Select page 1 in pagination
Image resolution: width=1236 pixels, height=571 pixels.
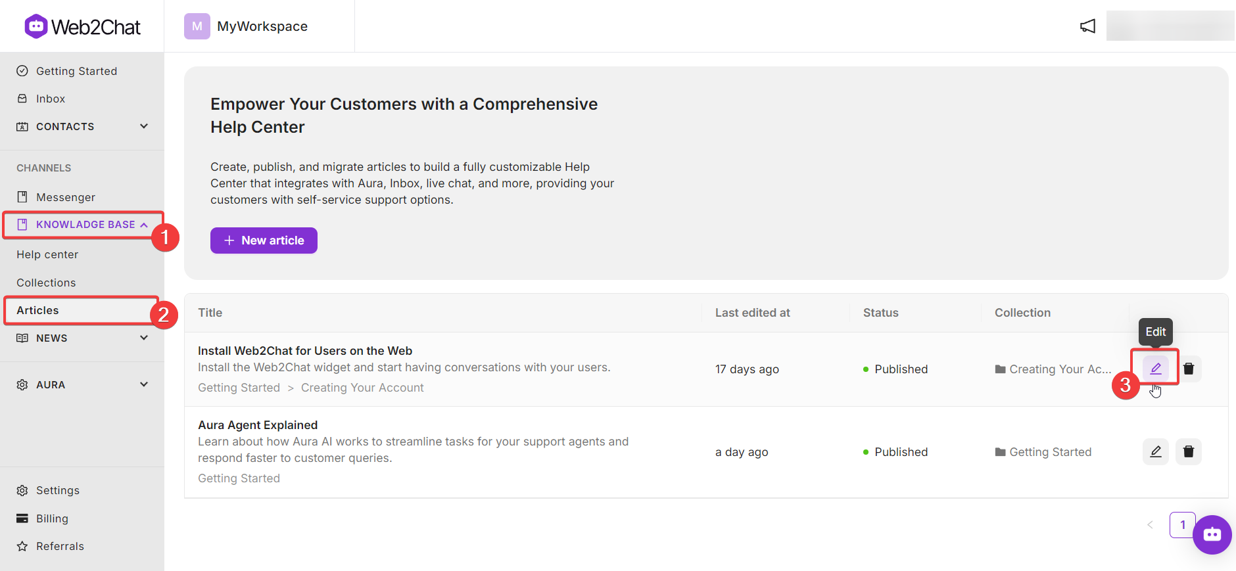[1182, 524]
